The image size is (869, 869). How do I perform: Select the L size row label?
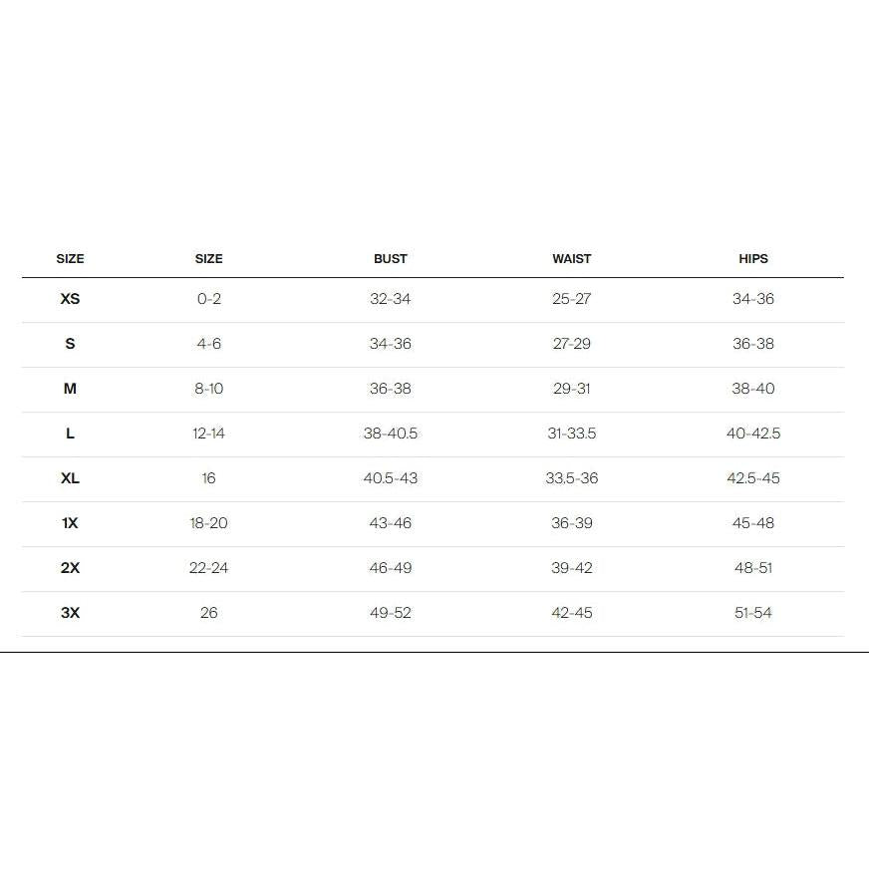[x=70, y=434]
